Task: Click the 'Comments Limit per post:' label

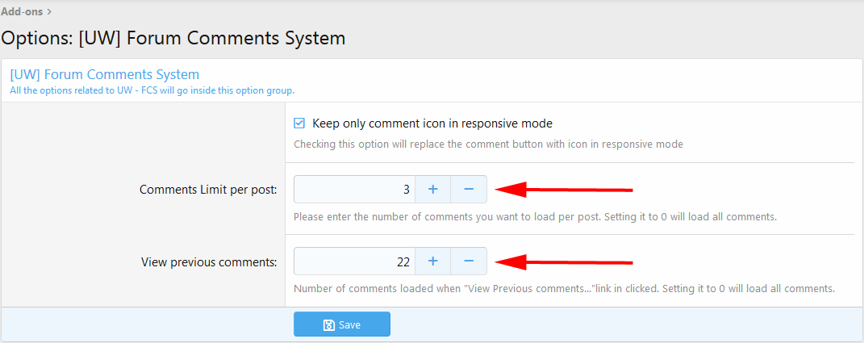Action: (208, 190)
